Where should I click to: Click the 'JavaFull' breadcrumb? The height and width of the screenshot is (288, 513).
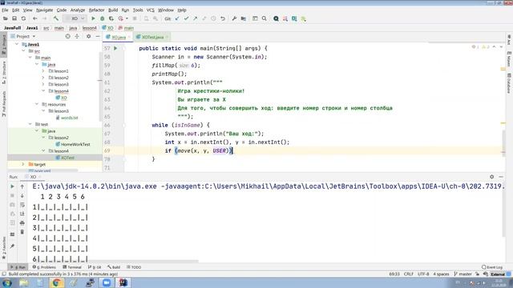tap(13, 28)
